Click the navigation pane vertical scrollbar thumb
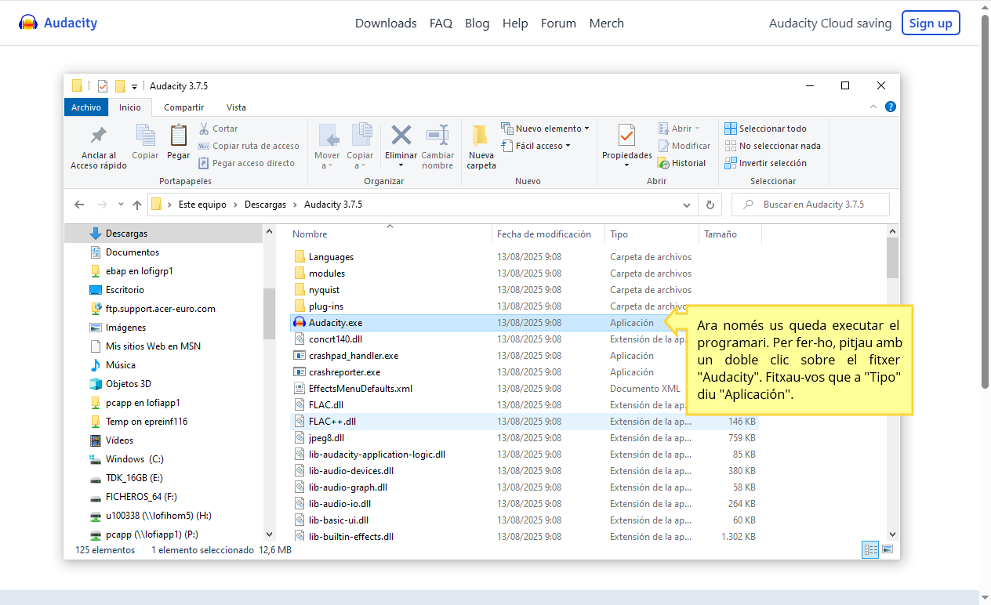 (269, 313)
